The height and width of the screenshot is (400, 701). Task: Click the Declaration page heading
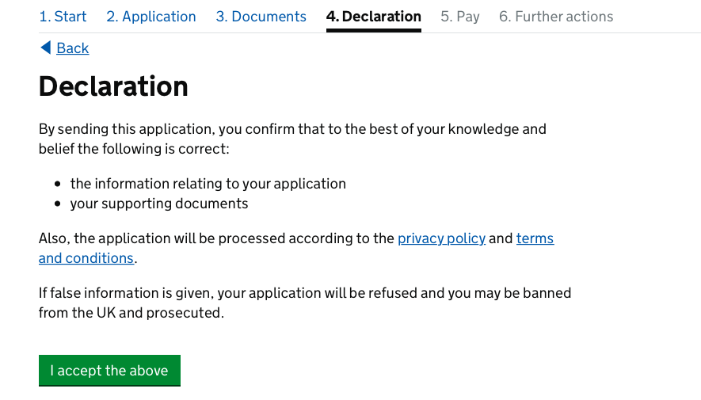[x=113, y=86]
